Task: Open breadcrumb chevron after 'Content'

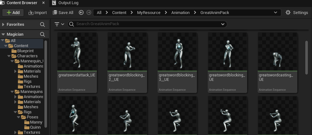Action: coord(132,12)
